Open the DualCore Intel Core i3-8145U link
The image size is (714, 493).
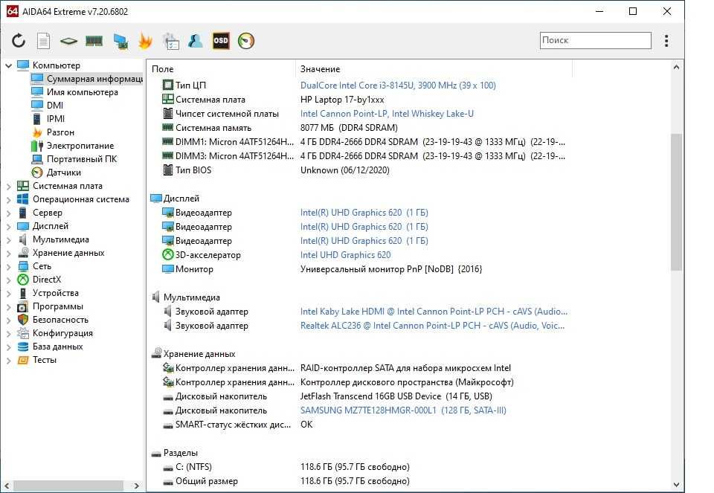coord(398,85)
